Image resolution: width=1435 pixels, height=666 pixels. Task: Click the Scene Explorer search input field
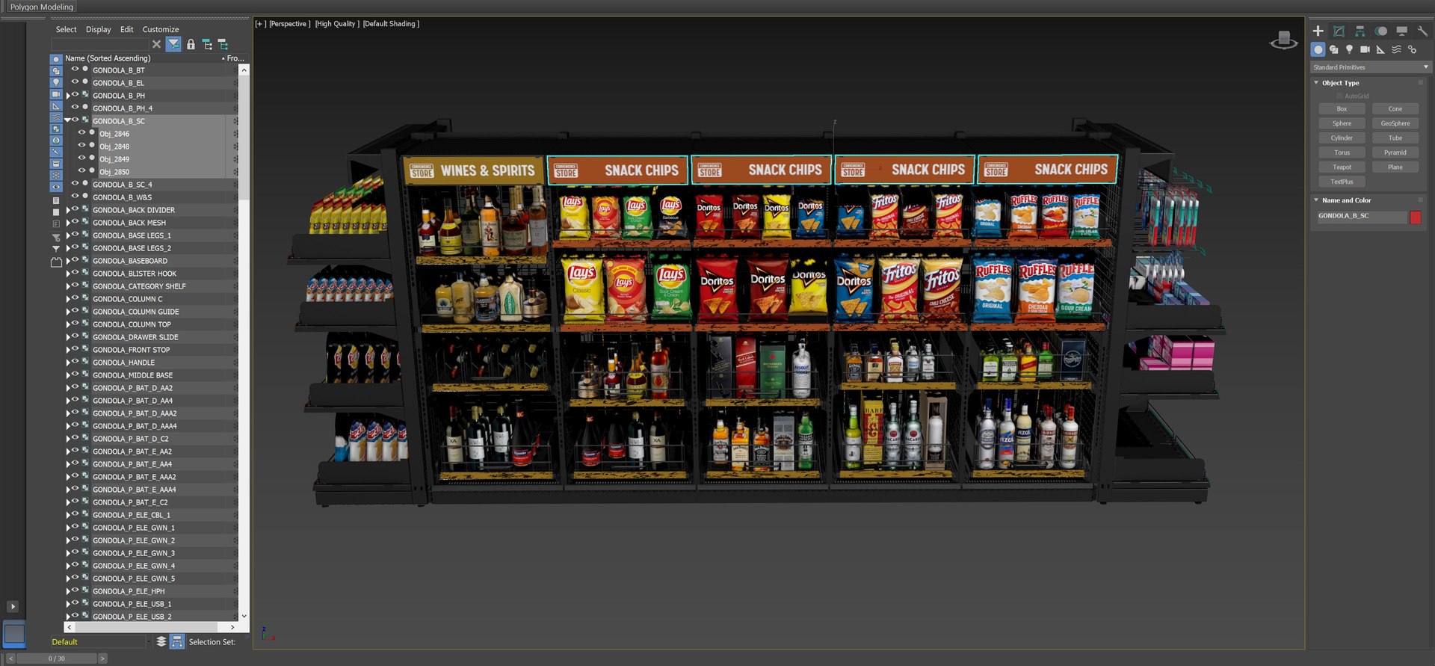tap(99, 45)
